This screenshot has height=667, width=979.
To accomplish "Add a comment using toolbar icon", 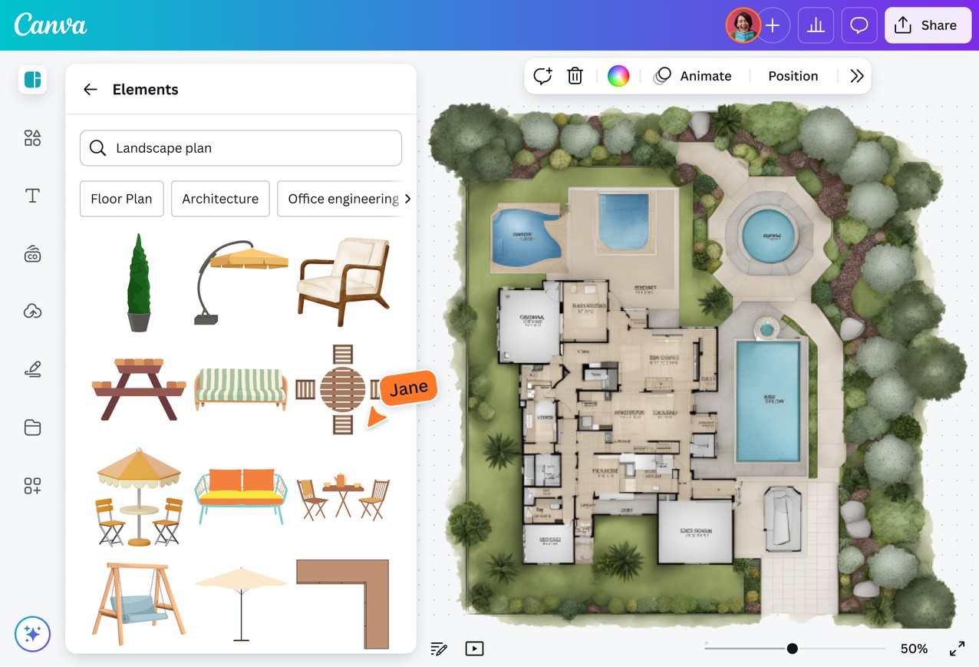I will [x=542, y=76].
